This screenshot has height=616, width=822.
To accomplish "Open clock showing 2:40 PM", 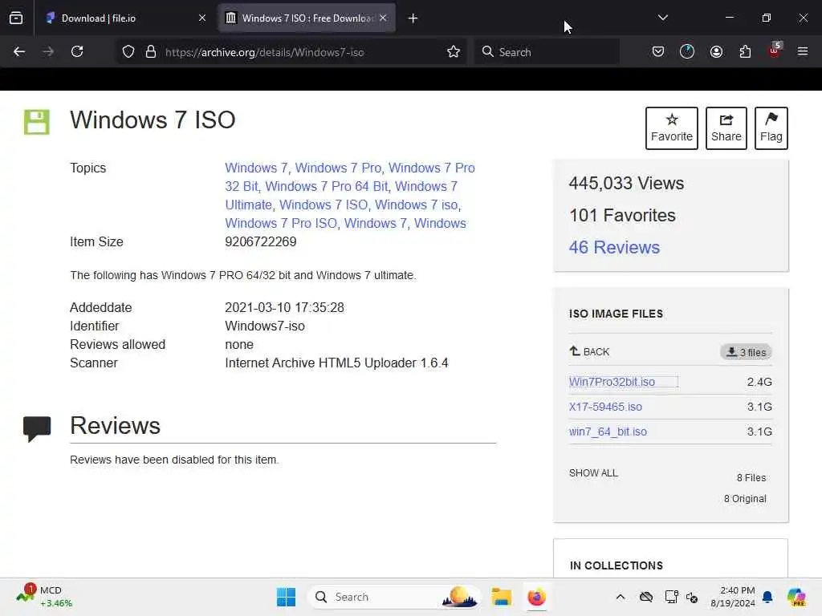I will point(732,597).
